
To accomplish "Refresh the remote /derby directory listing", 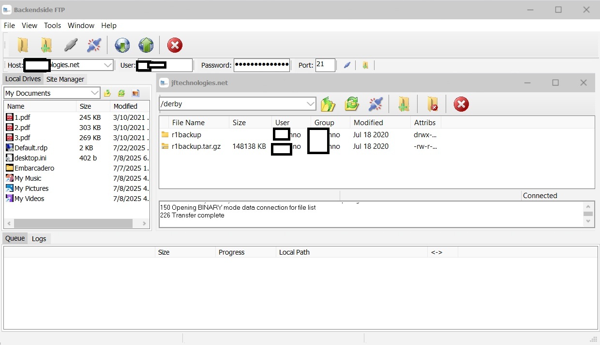I will (x=352, y=104).
